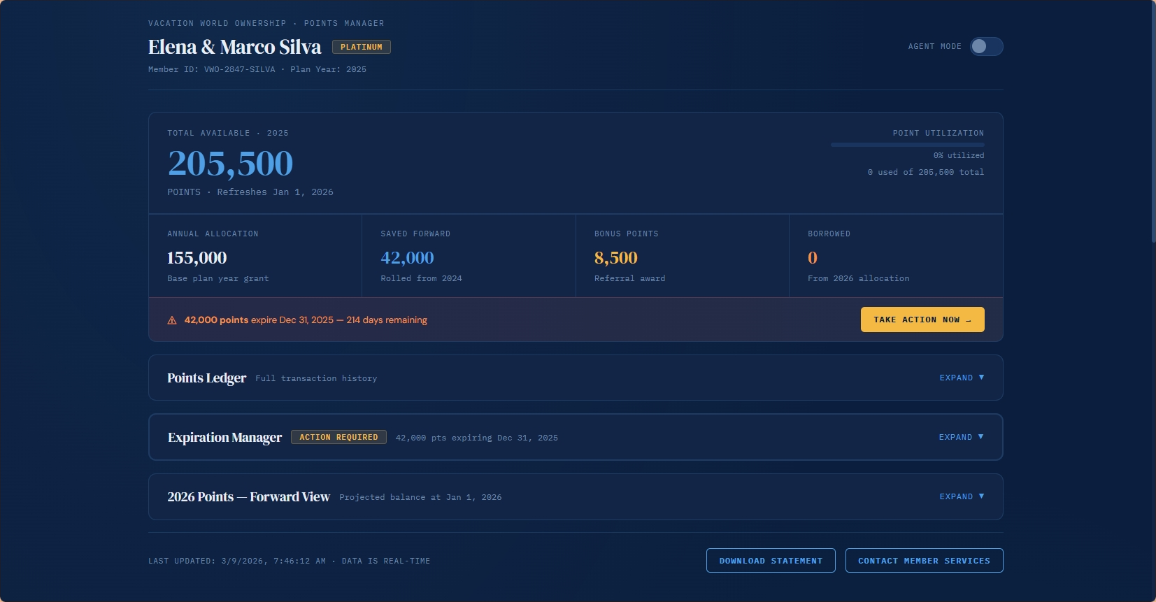Click the page's vertical scrollbar
This screenshot has width=1156, height=602.
point(1153,122)
